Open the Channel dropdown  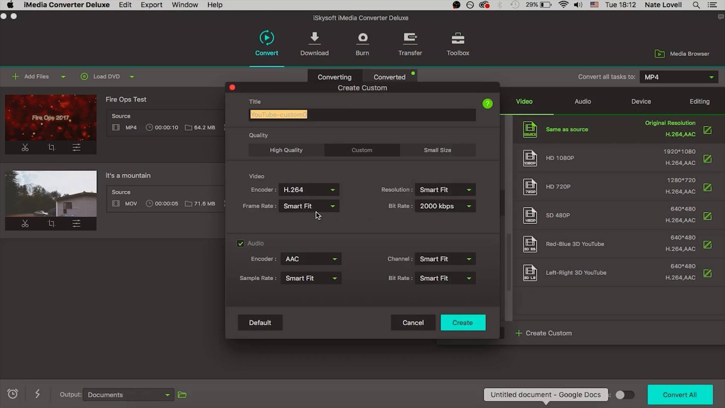[445, 259]
